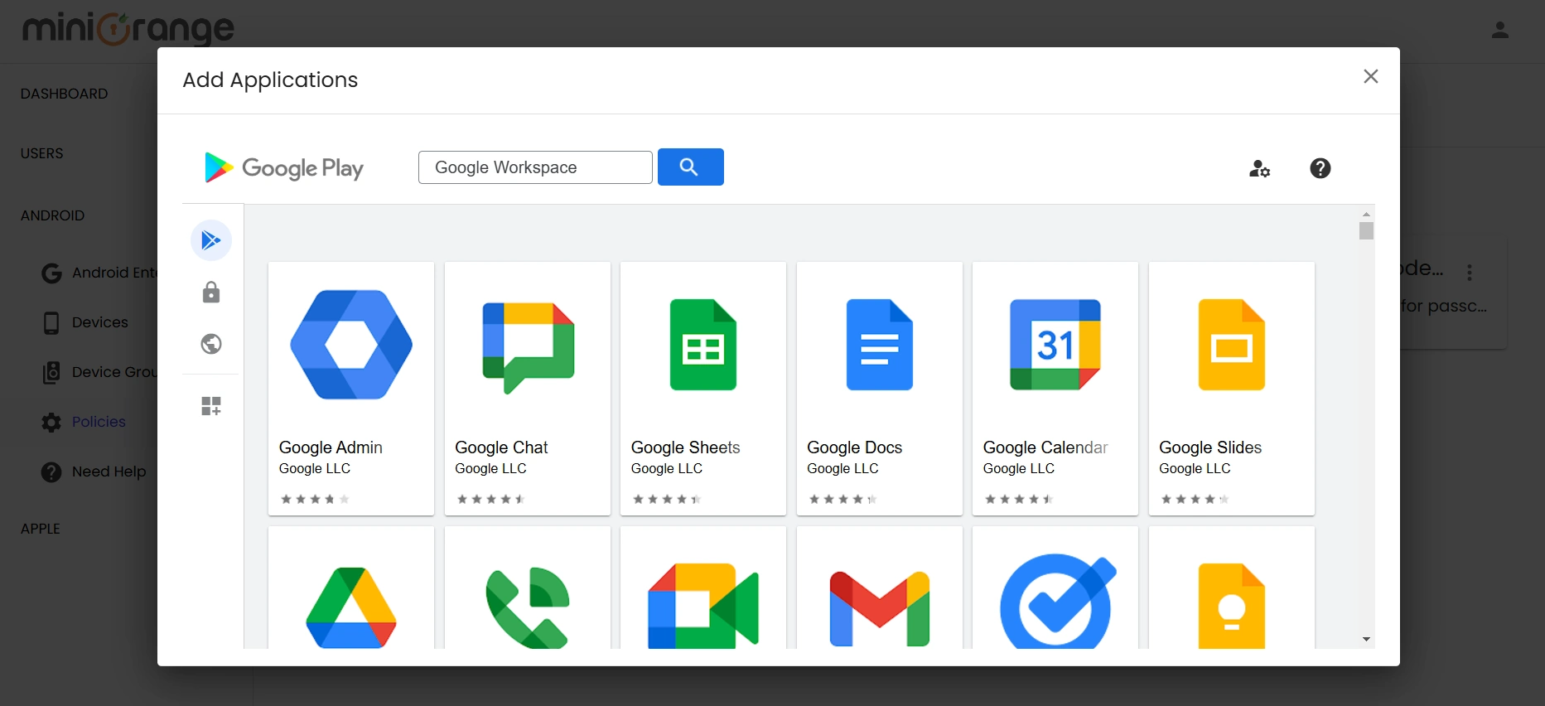1545x706 pixels.
Task: Click the miniOrange logo
Action: pyautogui.click(x=128, y=29)
